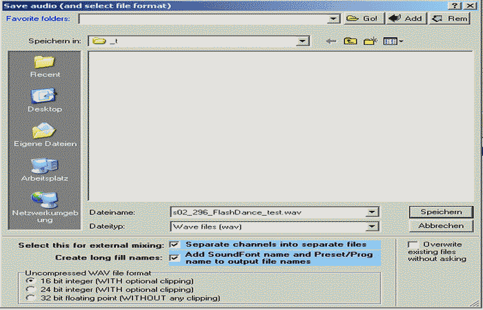Toggle Add SoundFont name to file names
483x310 pixels.
[174, 258]
